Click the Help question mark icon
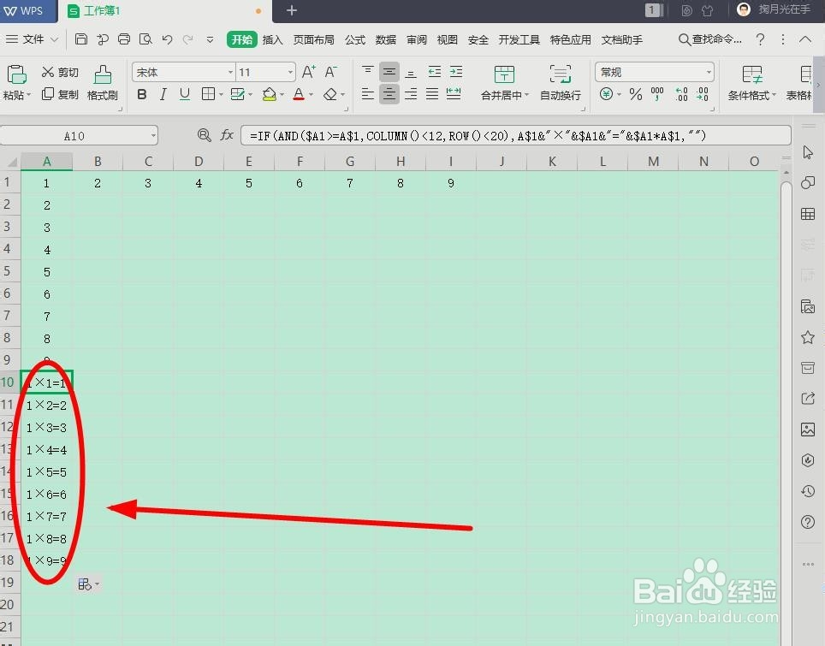This screenshot has width=825, height=646. point(760,39)
